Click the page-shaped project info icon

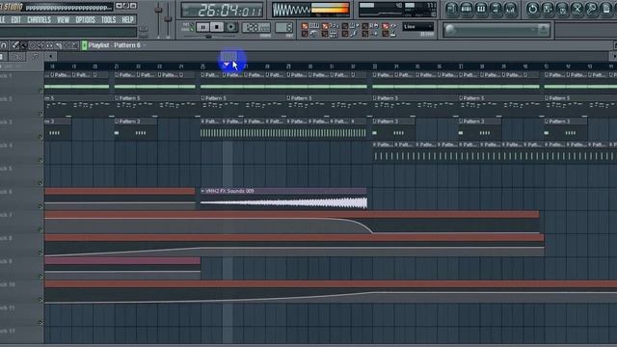tap(606, 9)
